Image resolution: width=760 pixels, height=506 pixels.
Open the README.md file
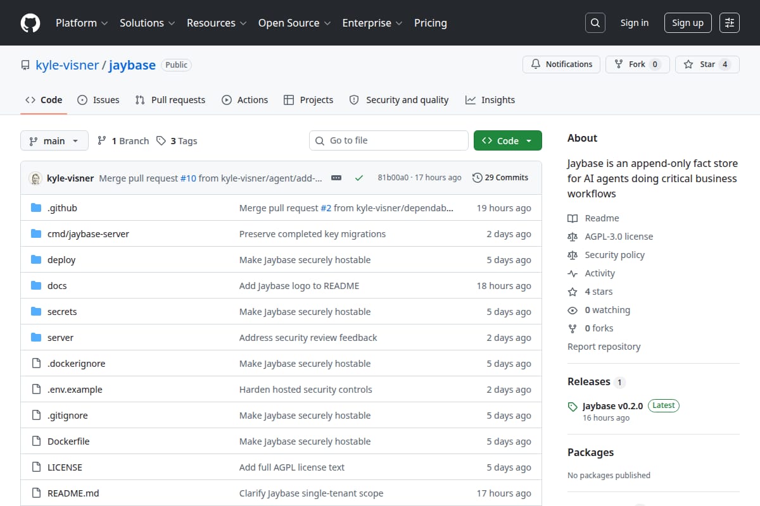[x=73, y=493]
